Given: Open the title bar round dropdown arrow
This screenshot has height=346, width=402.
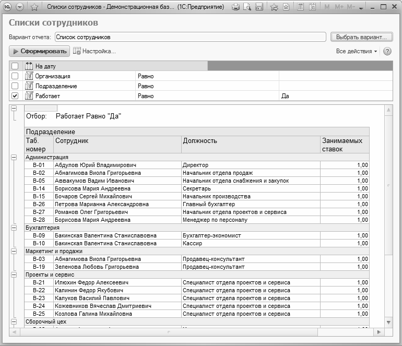Looking at the screenshot, I should click(20, 7).
